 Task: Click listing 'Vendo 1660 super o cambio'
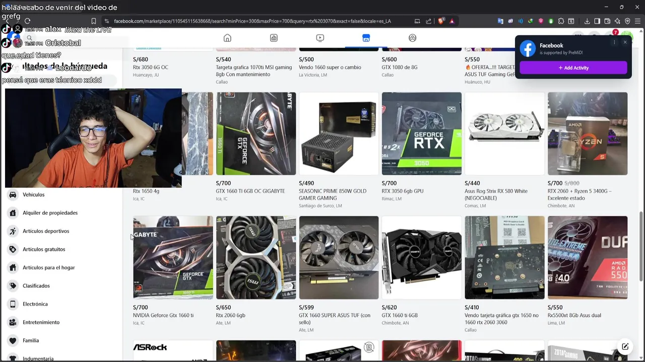(330, 67)
